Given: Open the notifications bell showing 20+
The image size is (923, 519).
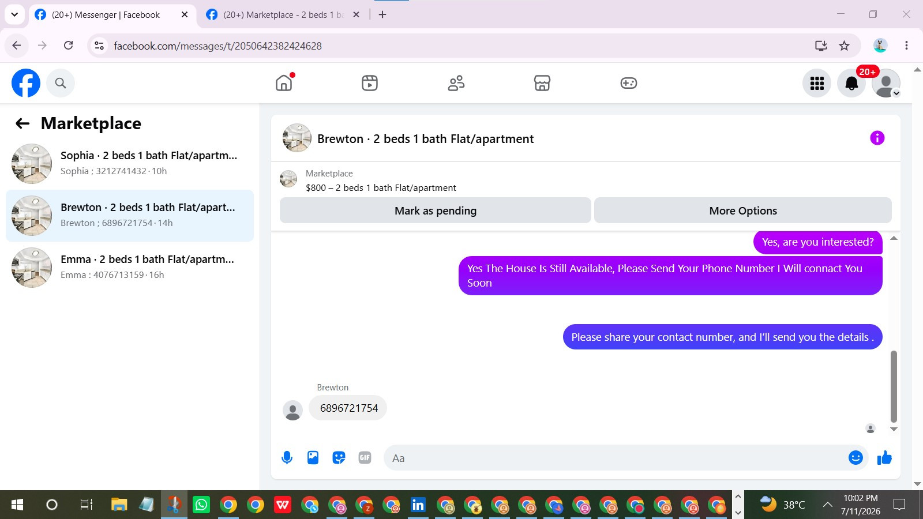Looking at the screenshot, I should pyautogui.click(x=851, y=83).
